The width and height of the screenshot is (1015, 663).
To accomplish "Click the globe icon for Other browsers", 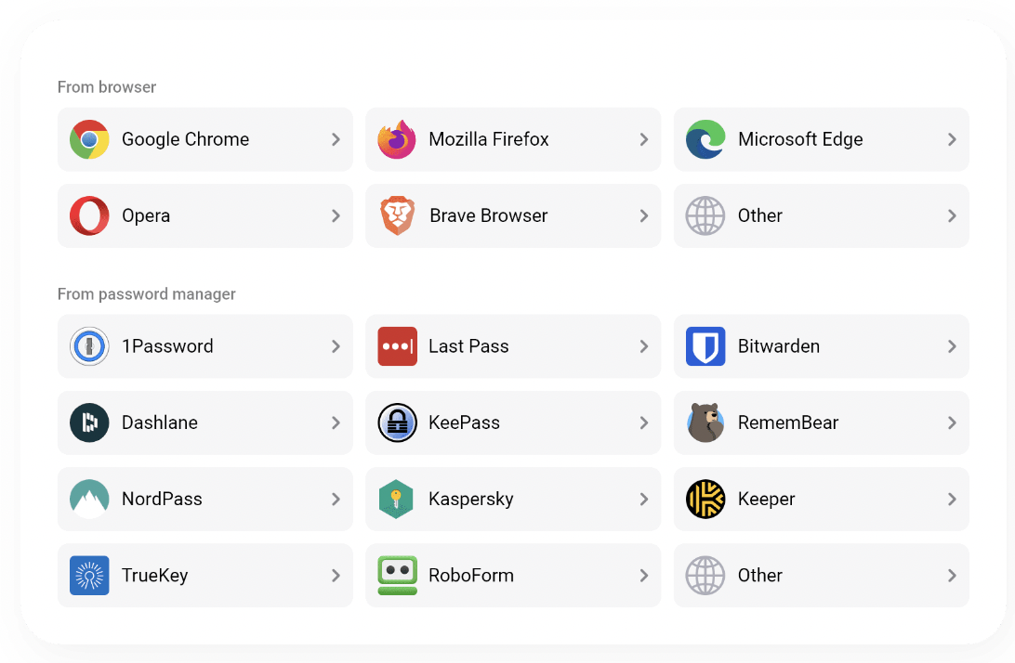I will point(705,215).
